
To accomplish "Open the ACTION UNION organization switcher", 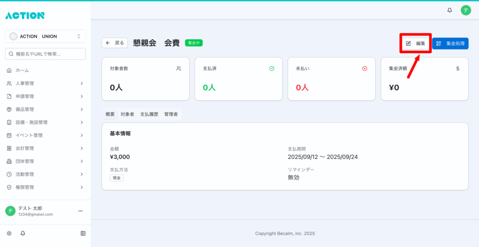I will coord(45,36).
